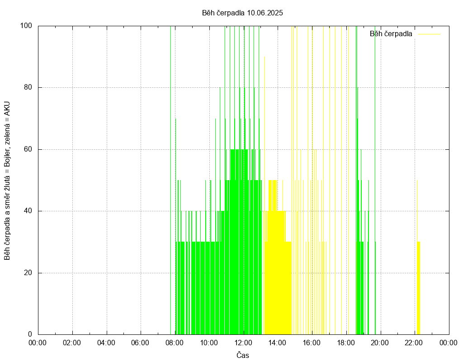Click the x-axis tick '02:00'
Image resolution: width=463 pixels, height=362 pixels.
pos(72,343)
